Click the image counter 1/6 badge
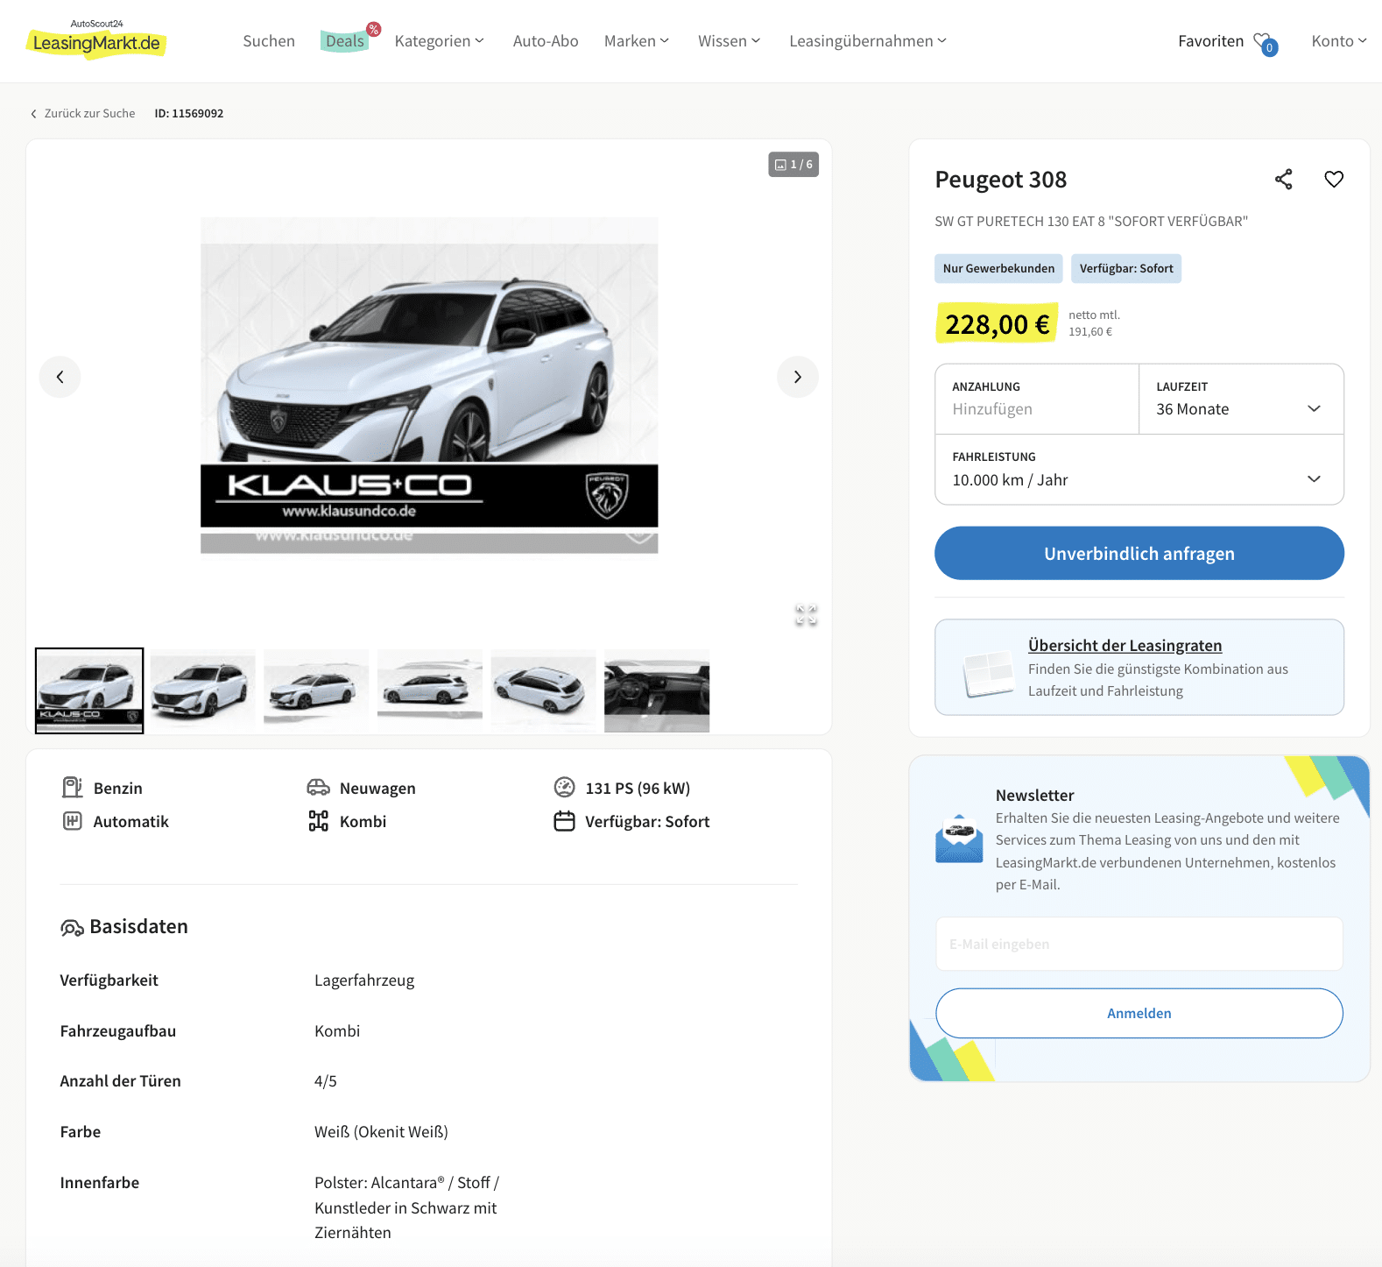Viewport: 1382px width, 1267px height. [793, 165]
